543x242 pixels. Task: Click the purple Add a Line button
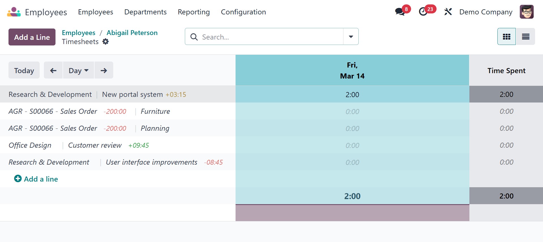tap(32, 37)
